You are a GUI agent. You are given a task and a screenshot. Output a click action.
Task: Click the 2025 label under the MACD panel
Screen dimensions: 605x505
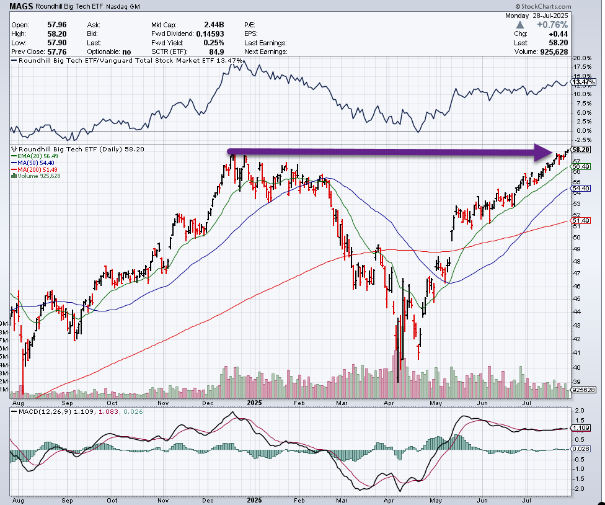coord(254,500)
